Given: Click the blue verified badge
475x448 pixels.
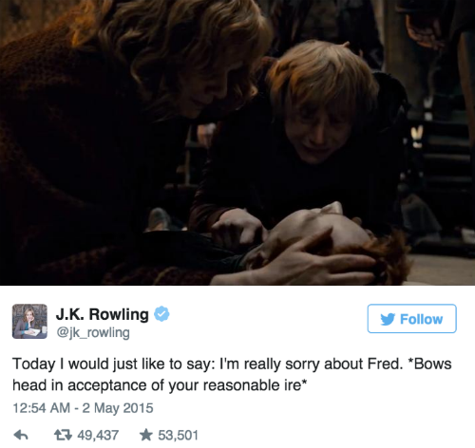Looking at the screenshot, I should coord(161,314).
